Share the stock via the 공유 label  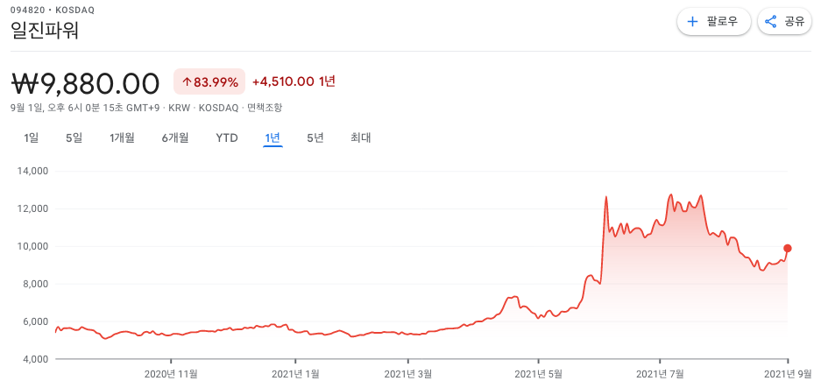[794, 21]
